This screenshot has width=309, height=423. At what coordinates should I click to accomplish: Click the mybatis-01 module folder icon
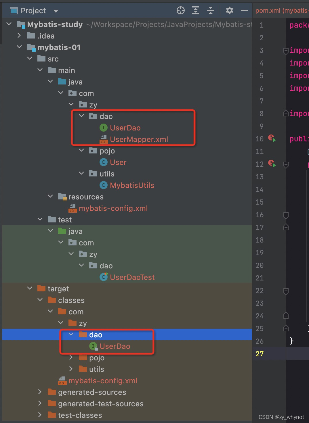point(31,47)
